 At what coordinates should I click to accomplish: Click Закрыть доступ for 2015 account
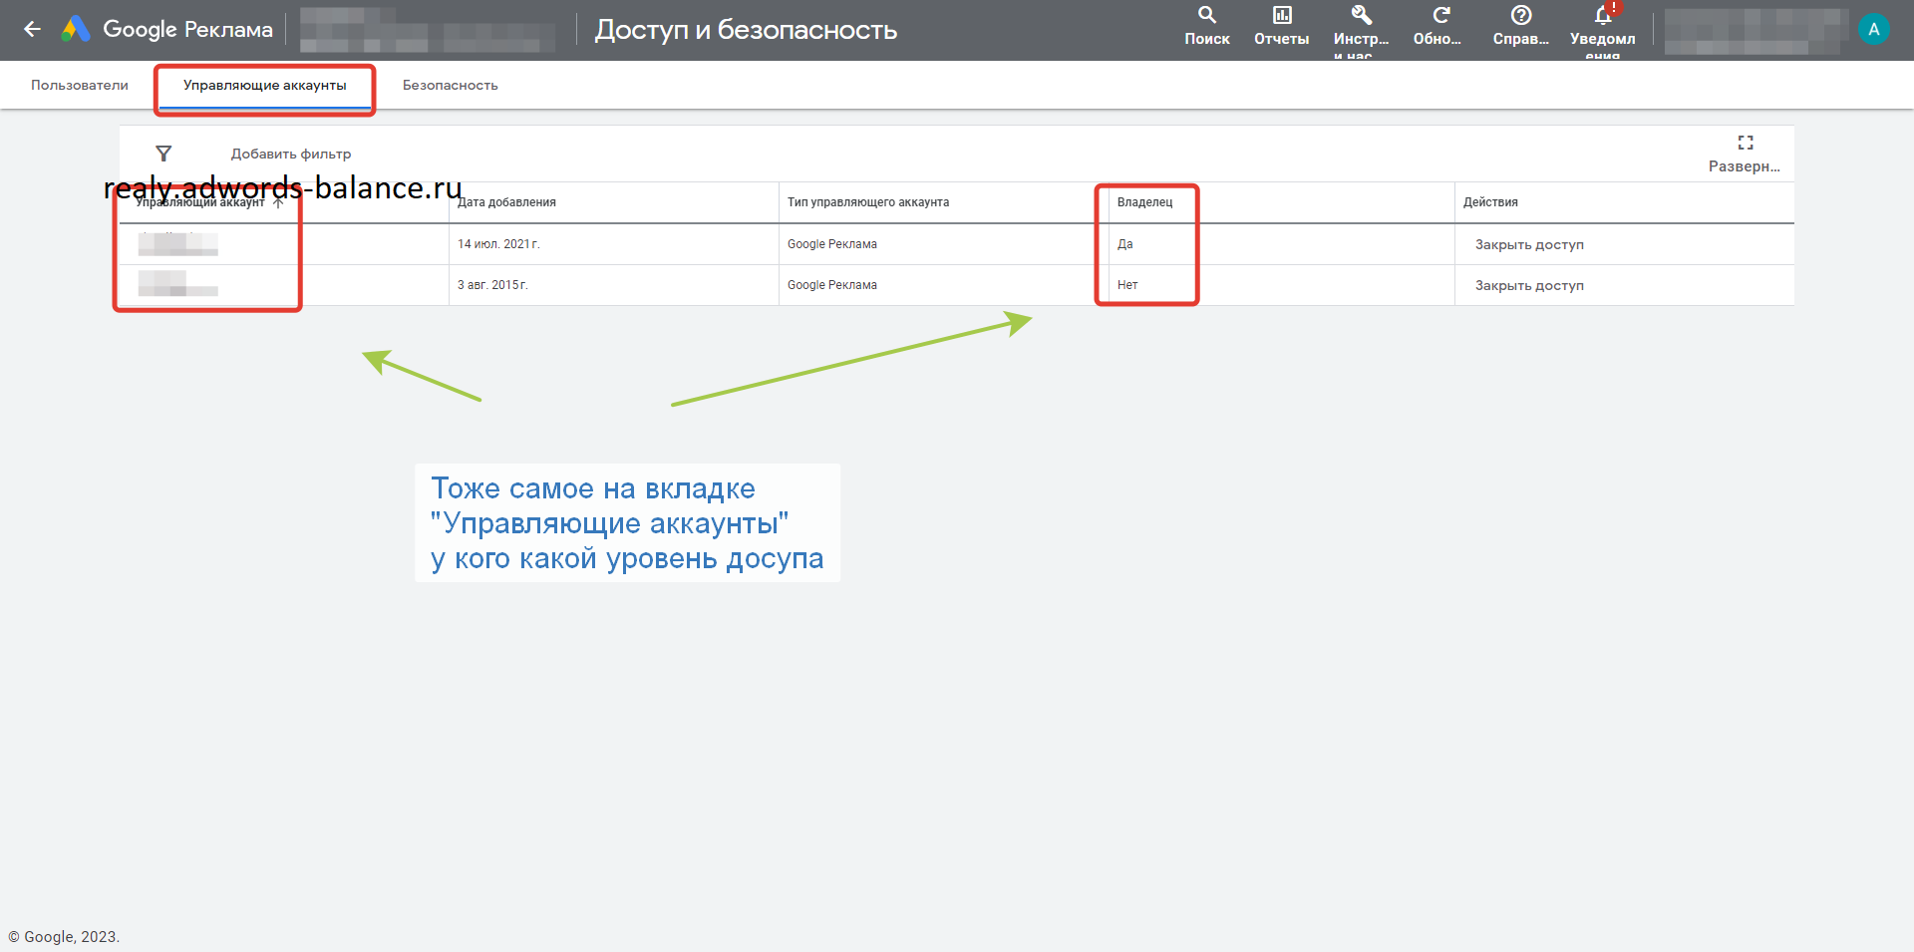point(1529,285)
